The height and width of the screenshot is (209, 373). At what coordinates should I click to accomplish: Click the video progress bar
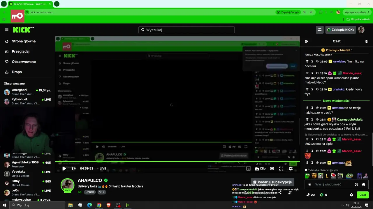point(177,162)
